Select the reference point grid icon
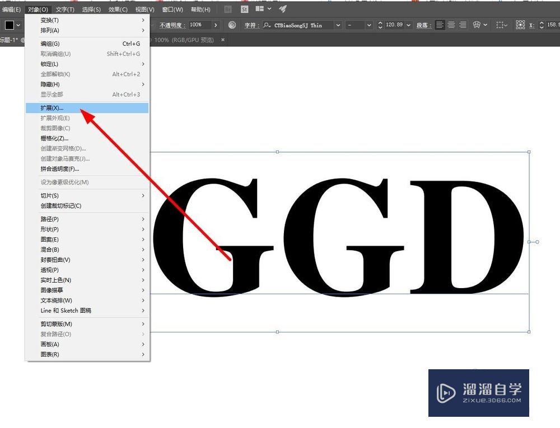This screenshot has width=560, height=428. (520, 25)
